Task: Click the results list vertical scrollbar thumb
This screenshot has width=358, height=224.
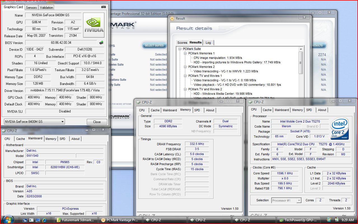Action: pyautogui.click(x=301, y=63)
